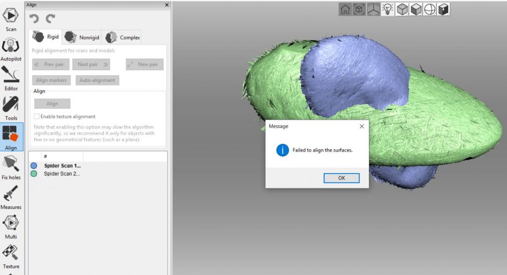Click the blue color dot of Spider Scan 1
Viewport: 507px width, 275px height.
tap(34, 166)
